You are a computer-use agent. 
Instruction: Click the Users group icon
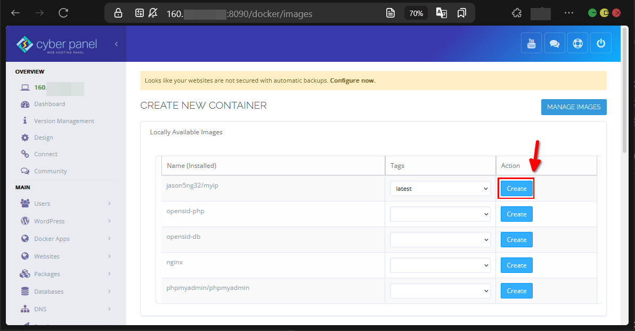[25, 204]
